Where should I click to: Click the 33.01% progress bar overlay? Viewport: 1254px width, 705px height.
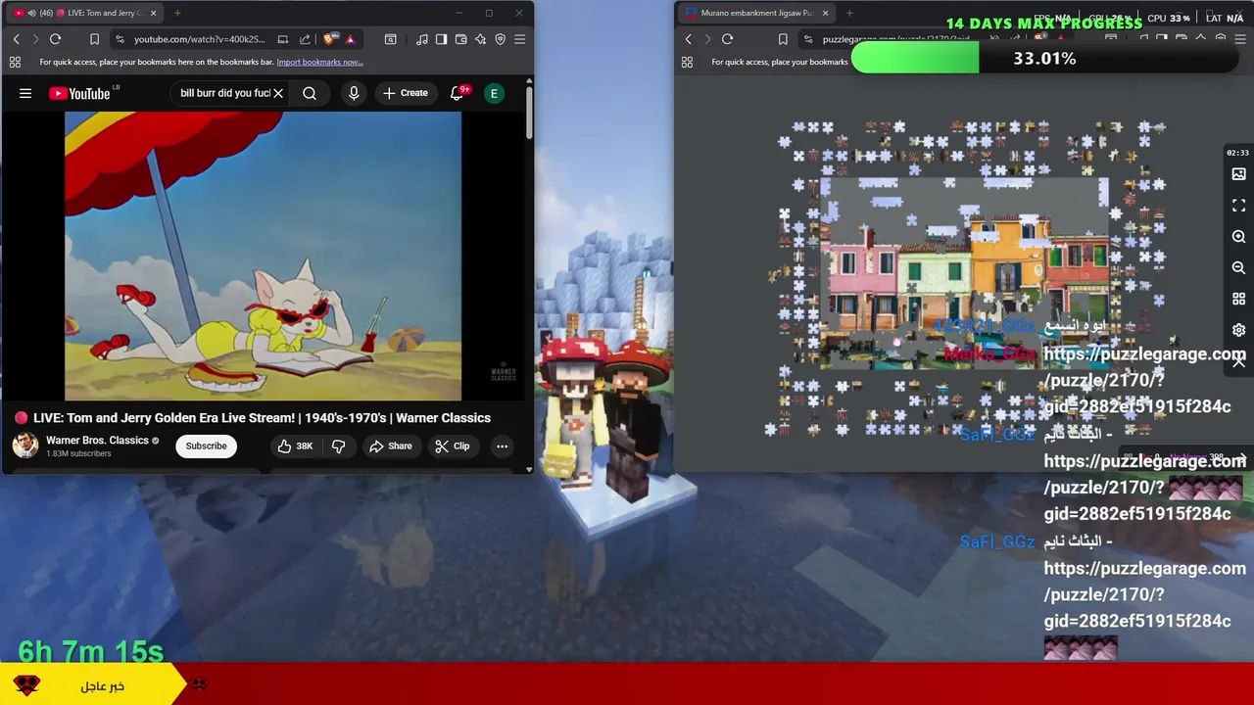1044,59
